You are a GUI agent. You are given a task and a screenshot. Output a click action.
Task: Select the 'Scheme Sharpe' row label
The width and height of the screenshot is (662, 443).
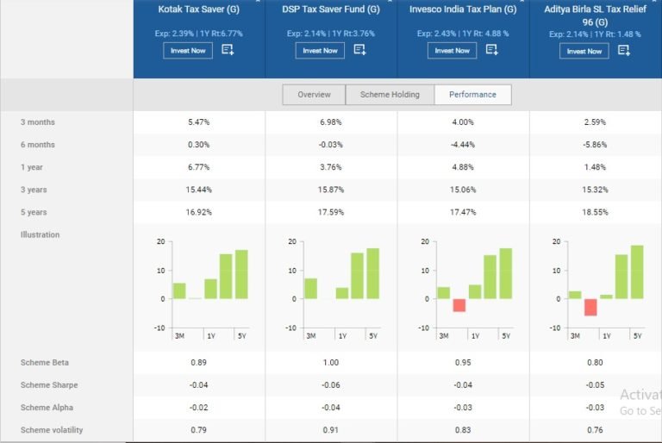pyautogui.click(x=49, y=385)
